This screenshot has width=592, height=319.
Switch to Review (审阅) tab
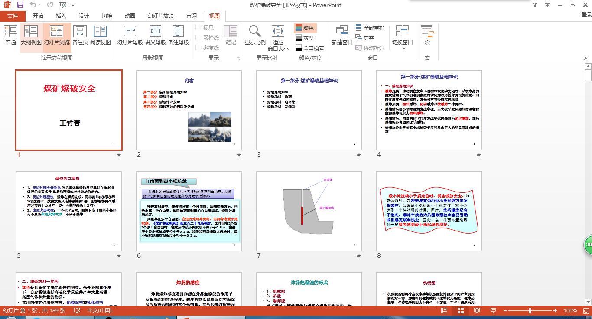coord(192,16)
